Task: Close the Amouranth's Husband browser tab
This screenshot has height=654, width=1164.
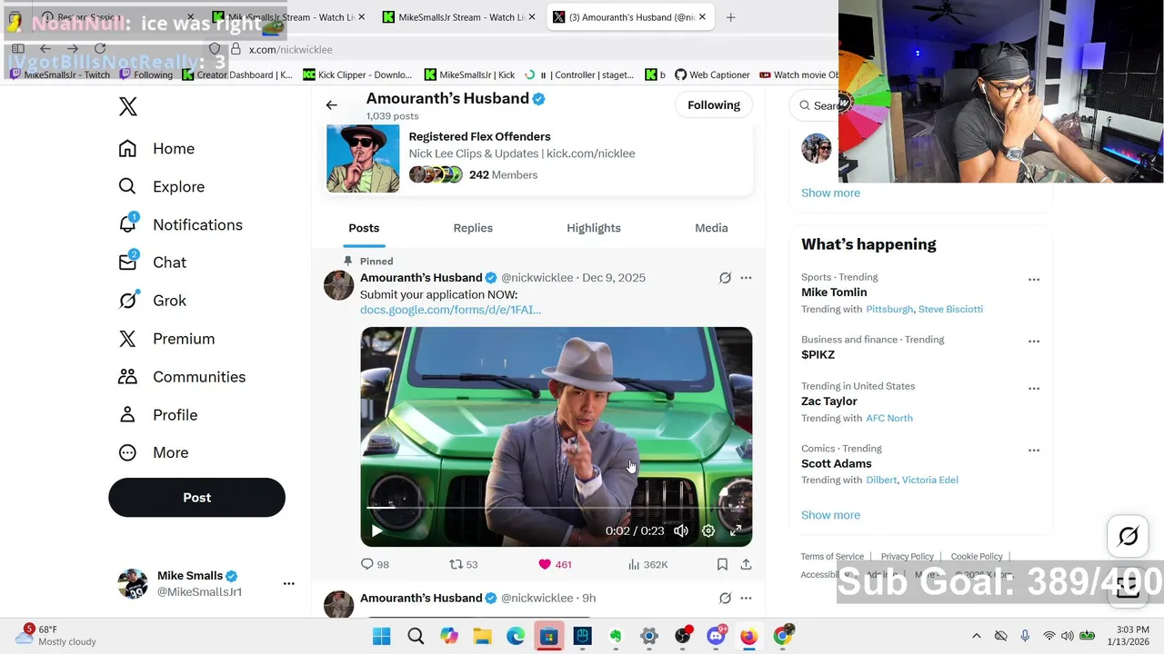Action: pos(702,17)
